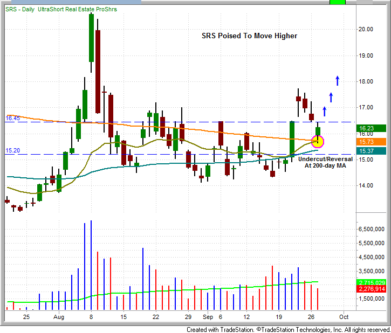Click the teal 15.37 moving average label
The width and height of the screenshot is (391, 333).
(371, 151)
